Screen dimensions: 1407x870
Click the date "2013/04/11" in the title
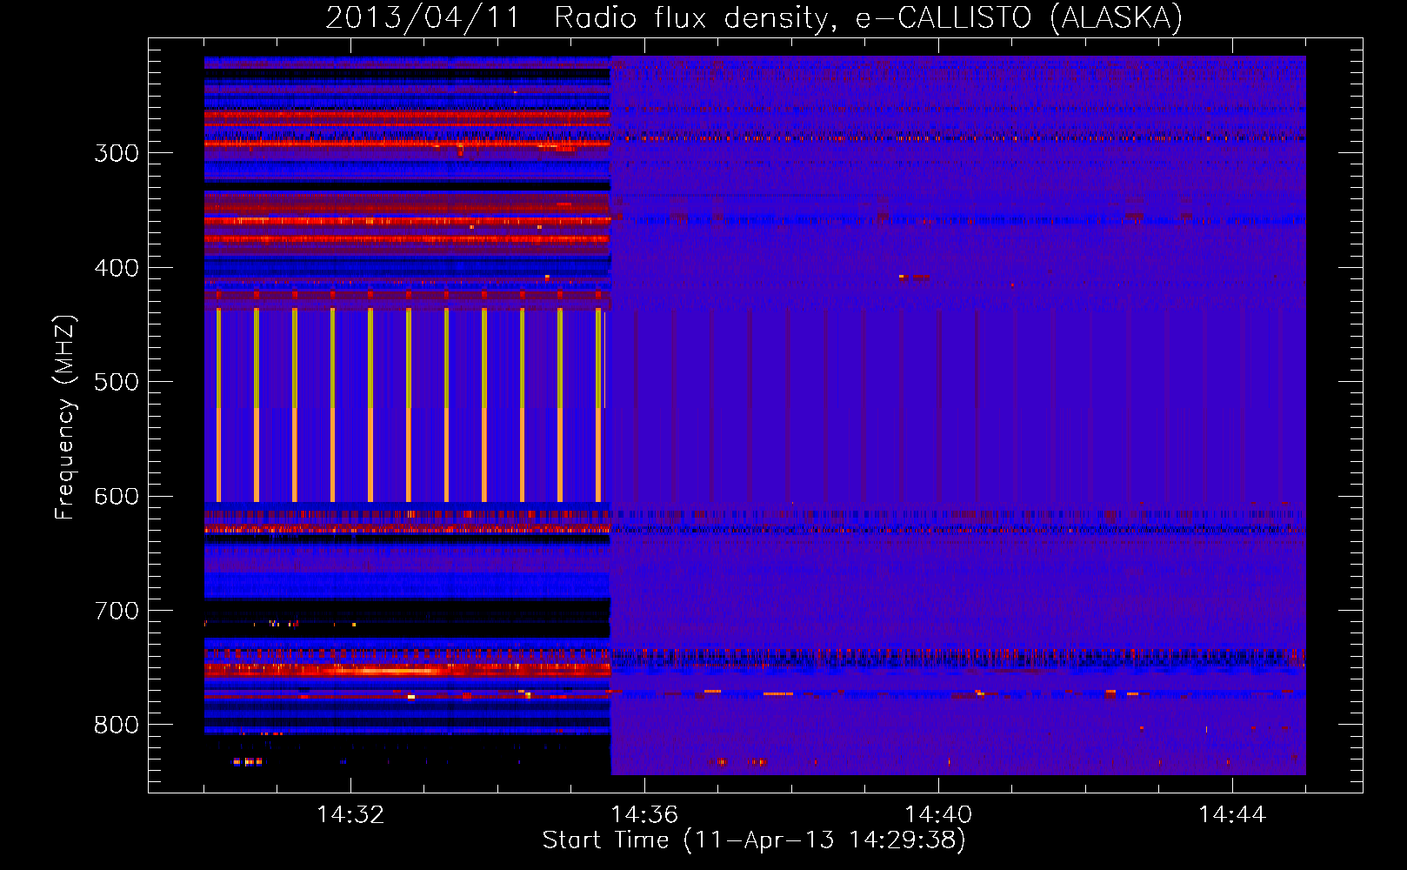pyautogui.click(x=423, y=18)
